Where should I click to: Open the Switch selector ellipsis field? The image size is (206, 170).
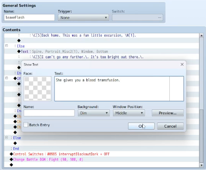[137, 17]
